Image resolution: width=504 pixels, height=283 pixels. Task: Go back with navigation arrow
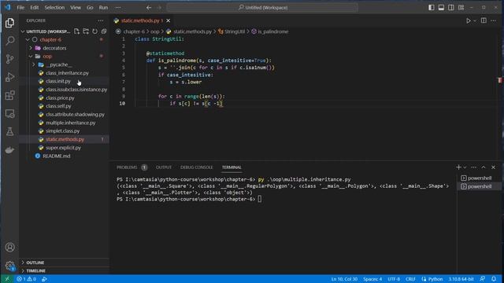(149, 7)
